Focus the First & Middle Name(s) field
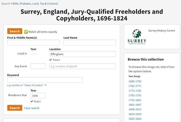The width and height of the screenshot is (181, 122). tap(33, 43)
